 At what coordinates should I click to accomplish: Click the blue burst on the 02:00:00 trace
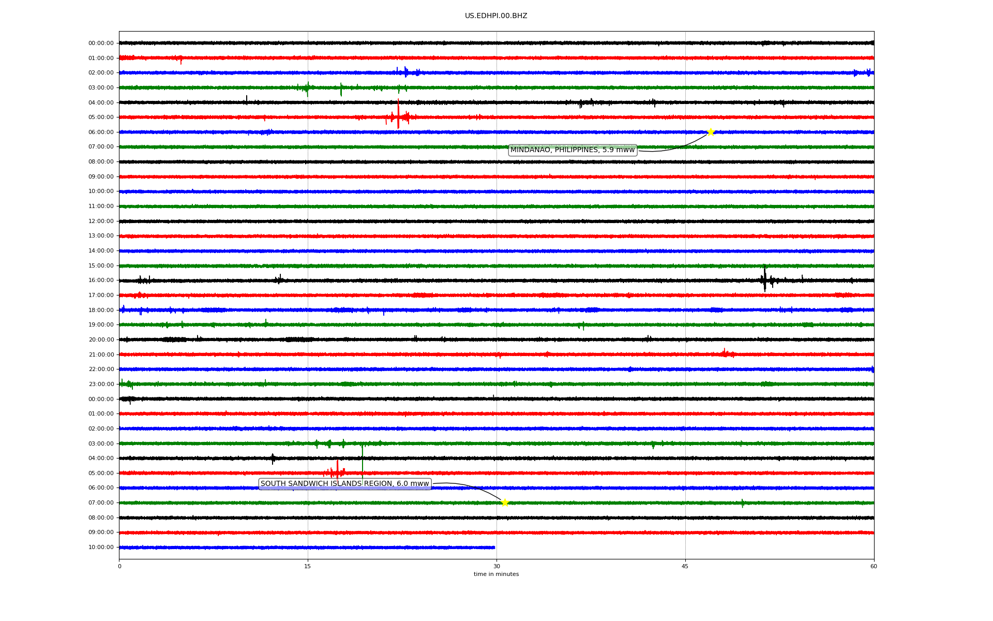pyautogui.click(x=406, y=72)
